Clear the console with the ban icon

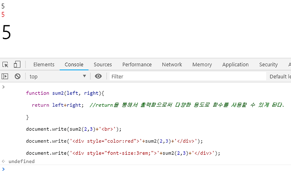(18, 76)
